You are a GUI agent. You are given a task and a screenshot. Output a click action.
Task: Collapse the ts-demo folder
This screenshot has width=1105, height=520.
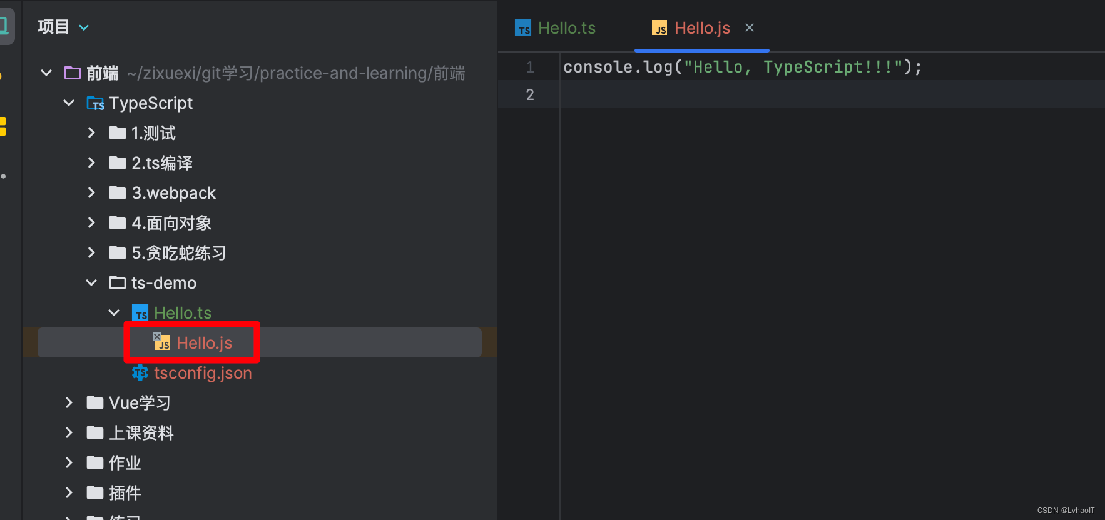[91, 282]
